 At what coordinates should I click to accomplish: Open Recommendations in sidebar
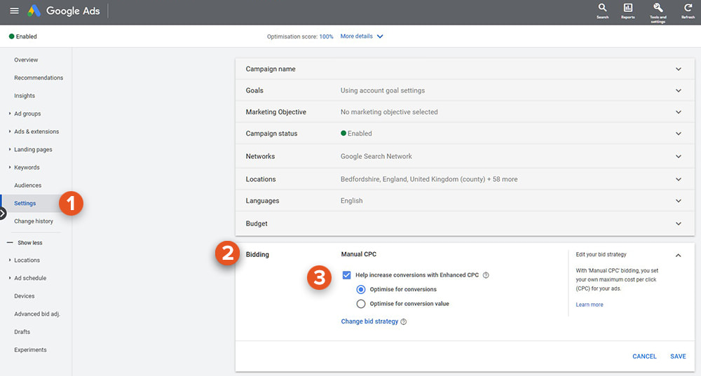[39, 78]
